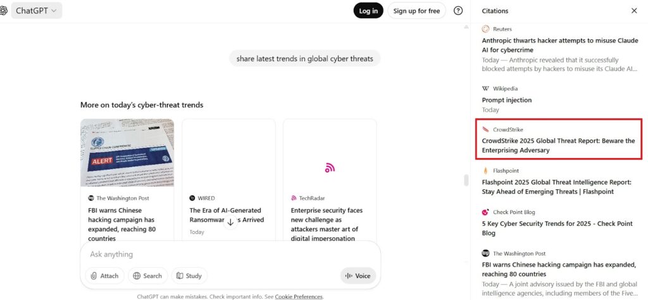
Task: Click the Washington Post FBI alert thumbnail
Action: [x=127, y=153]
